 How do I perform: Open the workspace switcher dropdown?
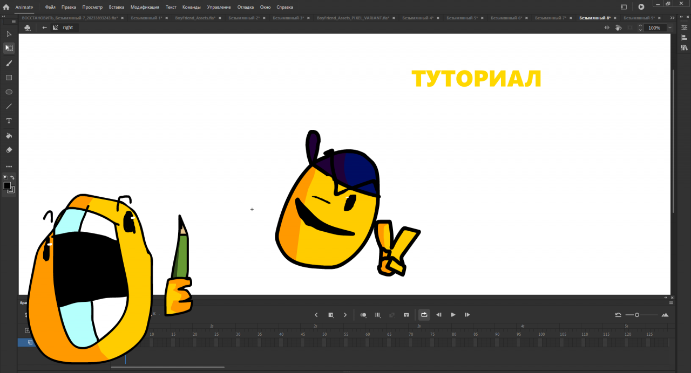[x=624, y=7]
